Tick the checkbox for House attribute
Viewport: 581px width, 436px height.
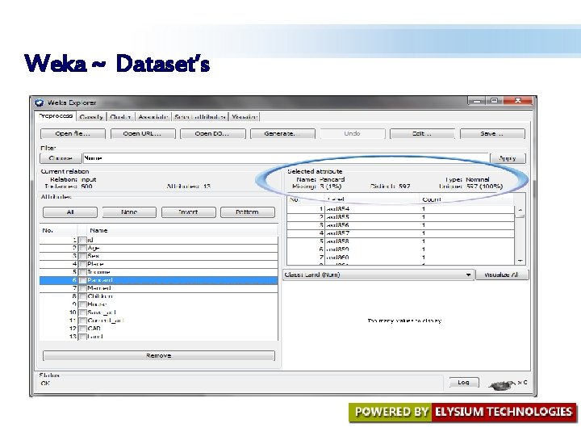82,304
